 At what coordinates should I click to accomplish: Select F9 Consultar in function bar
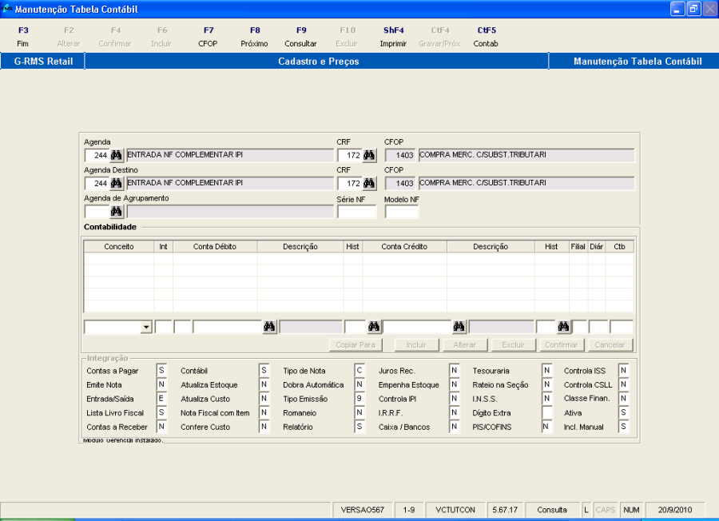[x=300, y=37]
